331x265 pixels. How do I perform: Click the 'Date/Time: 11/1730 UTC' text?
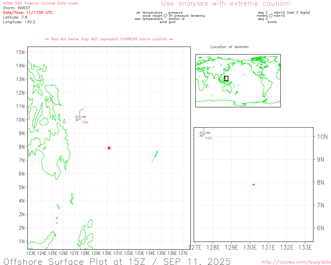[x=28, y=12]
